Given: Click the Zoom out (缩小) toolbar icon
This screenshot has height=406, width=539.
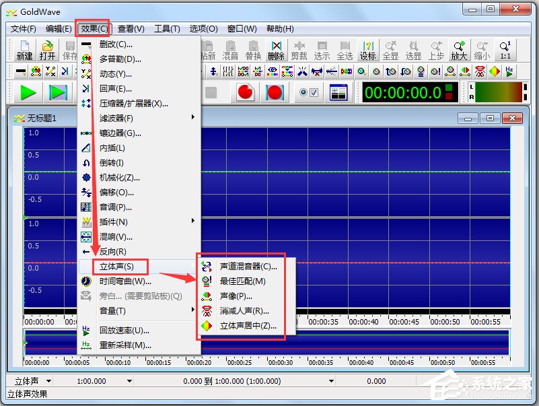Looking at the screenshot, I should click(482, 50).
